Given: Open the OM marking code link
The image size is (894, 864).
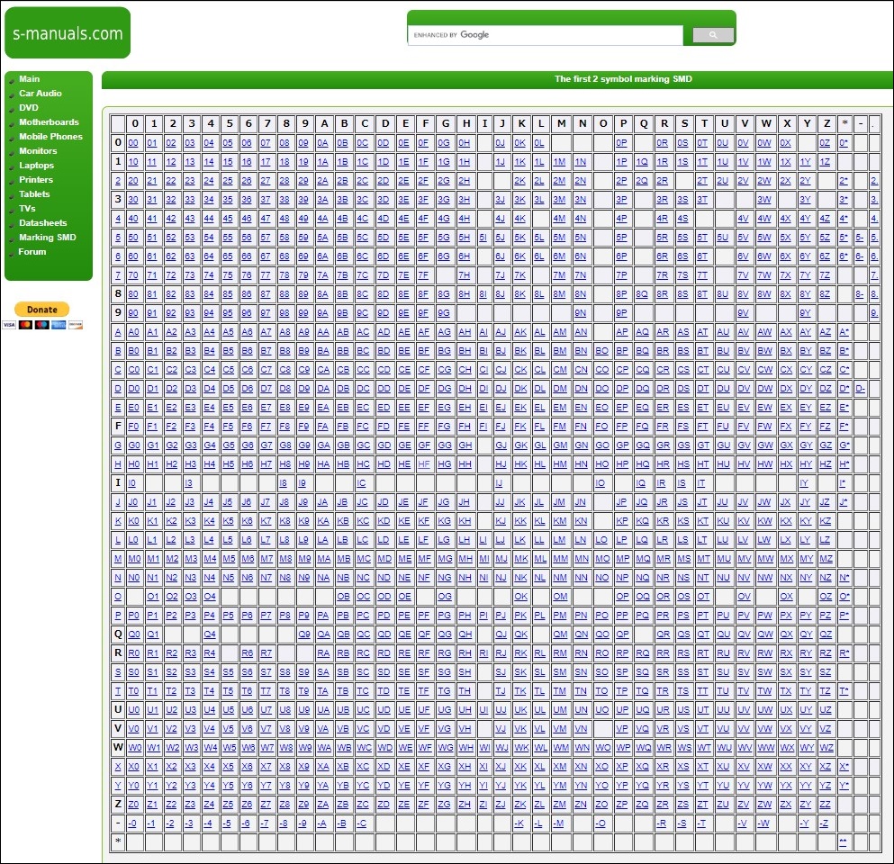Looking at the screenshot, I should 560,596.
